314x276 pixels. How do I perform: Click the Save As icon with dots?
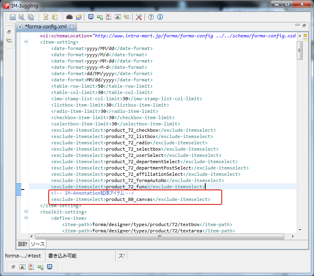(22, 17)
